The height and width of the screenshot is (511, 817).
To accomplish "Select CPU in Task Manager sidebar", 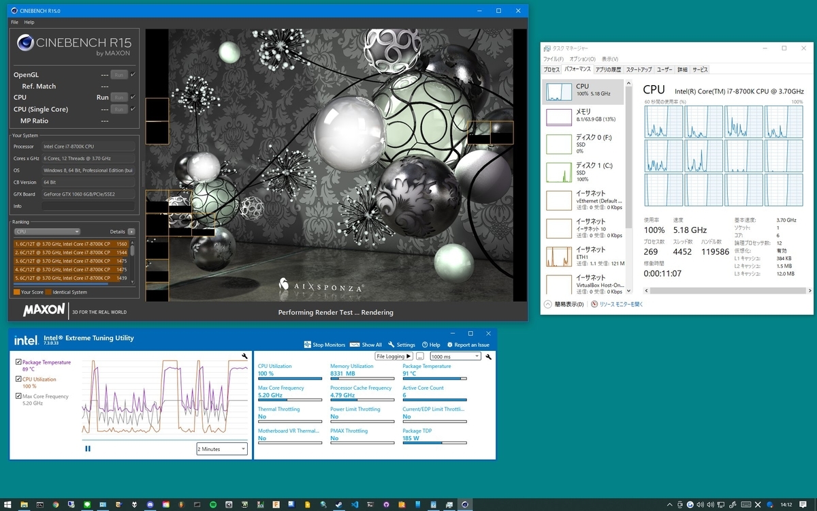I will click(582, 91).
